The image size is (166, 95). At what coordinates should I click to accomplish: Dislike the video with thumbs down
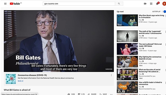click(79, 94)
